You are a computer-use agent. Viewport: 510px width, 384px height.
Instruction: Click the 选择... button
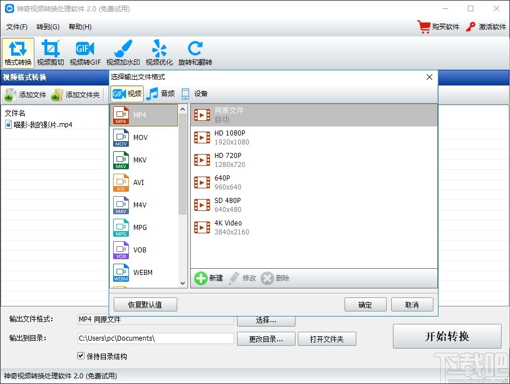point(266,320)
